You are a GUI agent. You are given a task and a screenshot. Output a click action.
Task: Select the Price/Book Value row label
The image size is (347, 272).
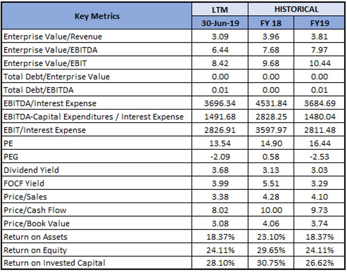click(37, 223)
